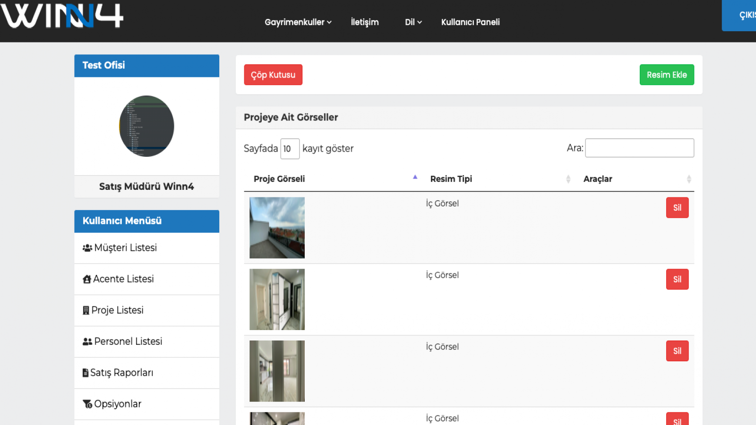Click the Test Ofisi header
756x425 pixels.
[146, 66]
